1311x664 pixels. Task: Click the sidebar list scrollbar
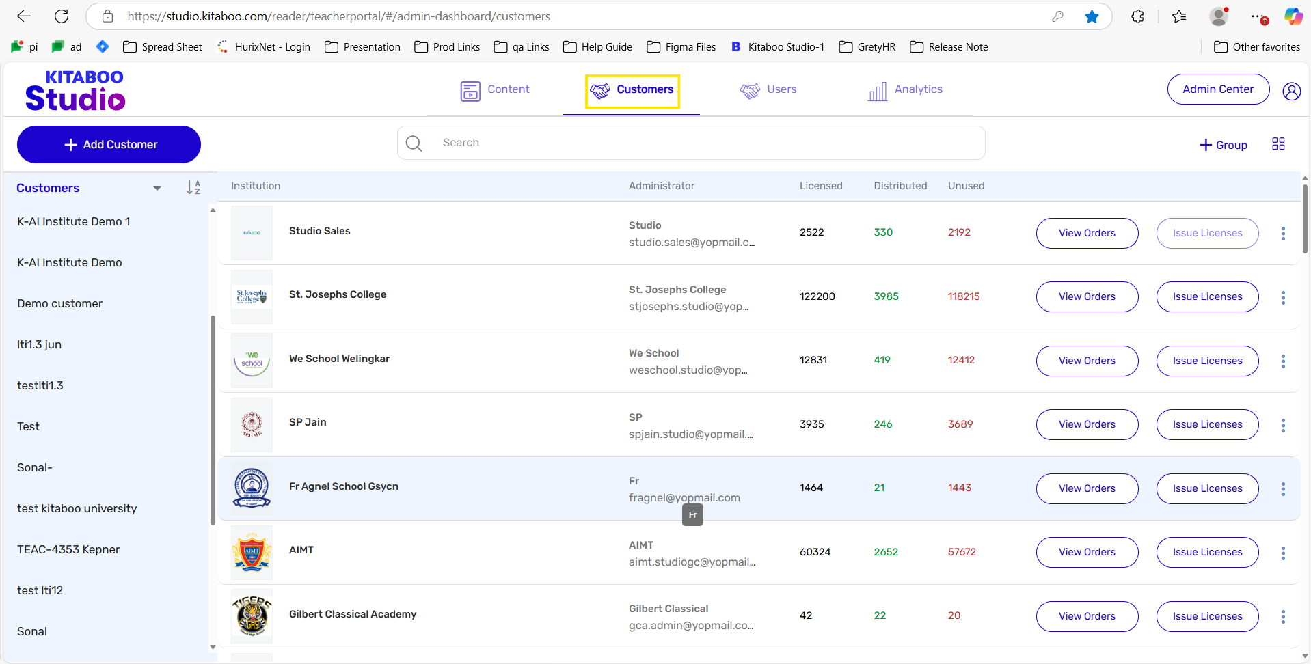coord(213,420)
